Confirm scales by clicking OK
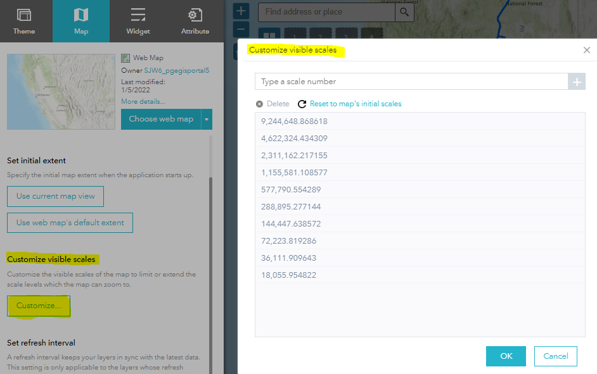The width and height of the screenshot is (597, 374). click(x=505, y=356)
